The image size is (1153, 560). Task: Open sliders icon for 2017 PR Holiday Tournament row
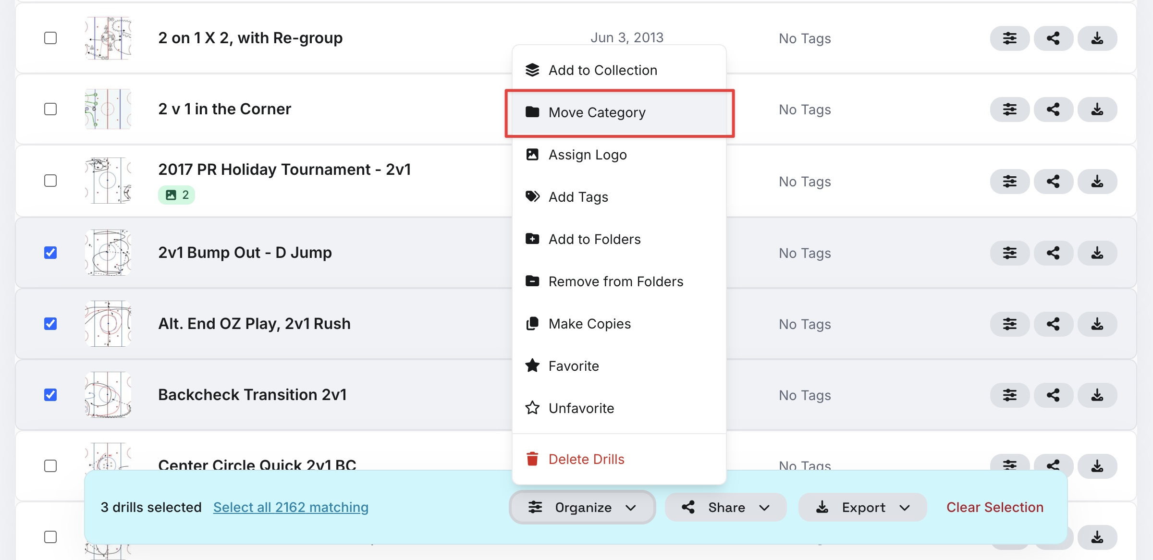1009,181
